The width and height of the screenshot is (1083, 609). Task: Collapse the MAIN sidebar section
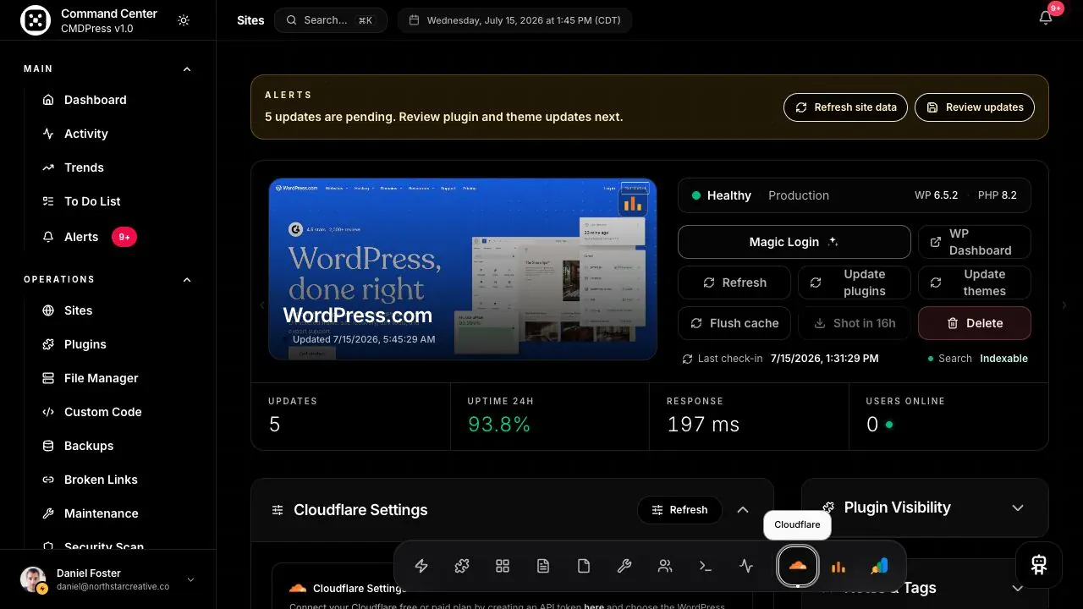tap(187, 69)
